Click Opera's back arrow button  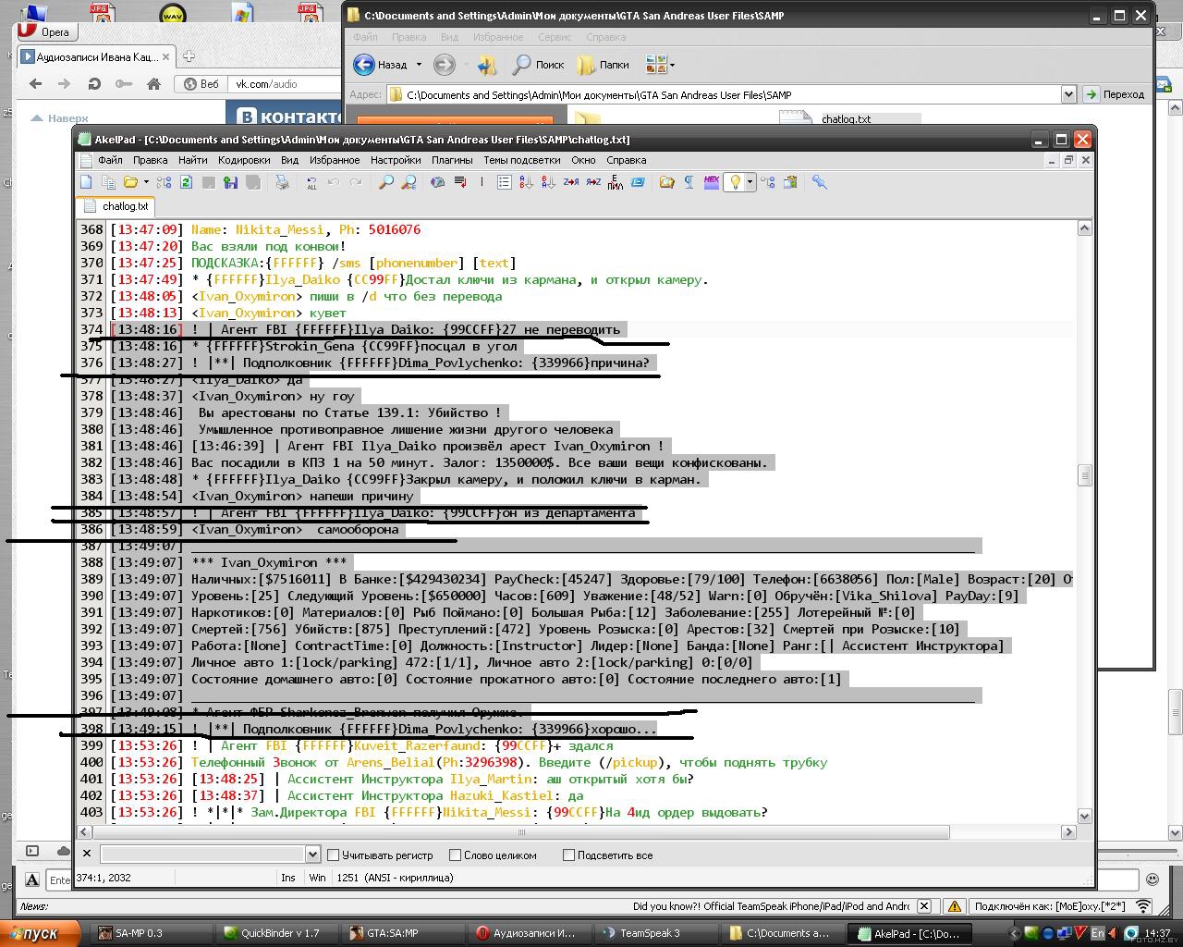pyautogui.click(x=36, y=83)
